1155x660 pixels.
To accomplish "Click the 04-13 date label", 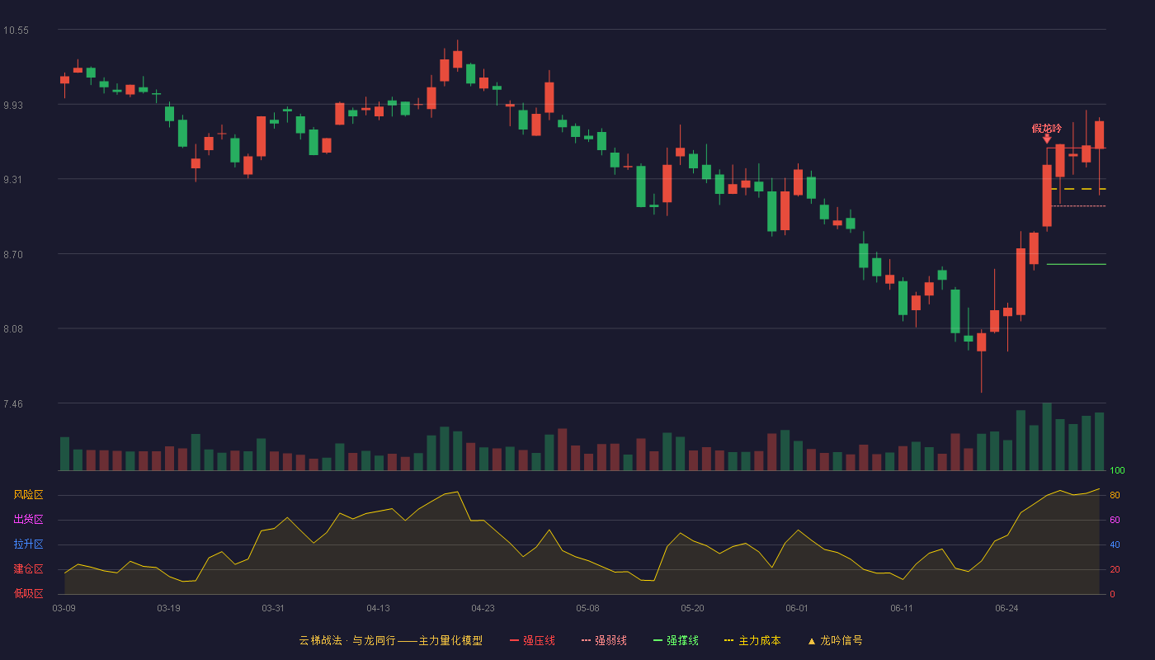I will click(x=378, y=608).
